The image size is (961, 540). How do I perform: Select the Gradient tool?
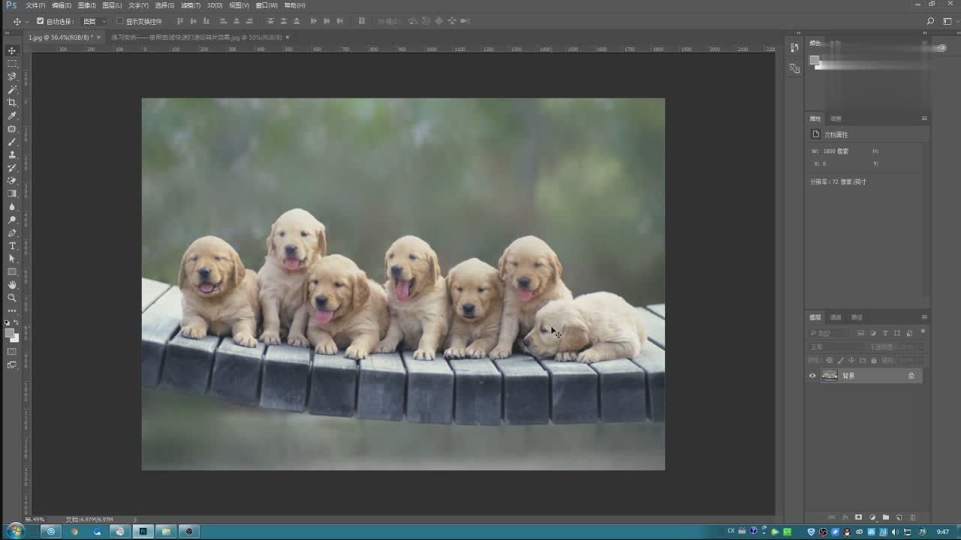click(x=12, y=193)
